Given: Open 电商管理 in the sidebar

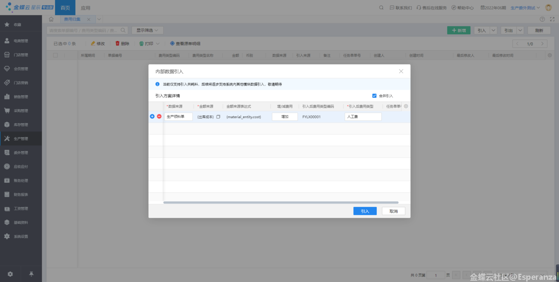Looking at the screenshot, I should (21, 41).
